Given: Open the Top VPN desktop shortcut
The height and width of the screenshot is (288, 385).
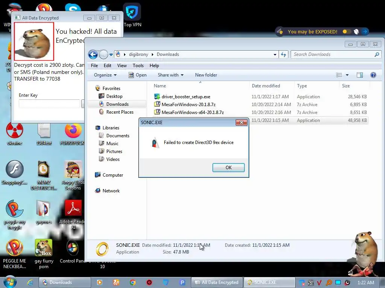Looking at the screenshot, I should coord(132,15).
